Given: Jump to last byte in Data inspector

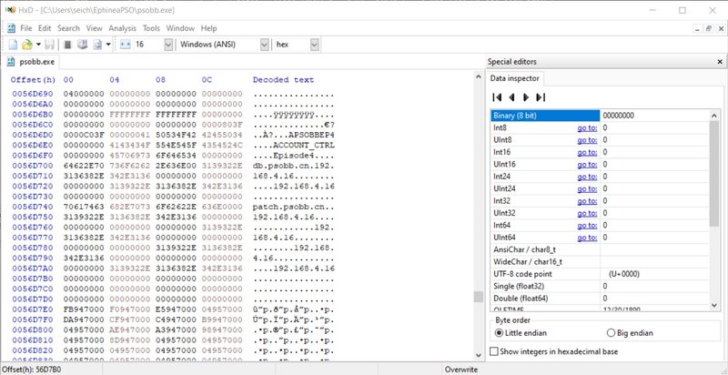Looking at the screenshot, I should (x=541, y=96).
